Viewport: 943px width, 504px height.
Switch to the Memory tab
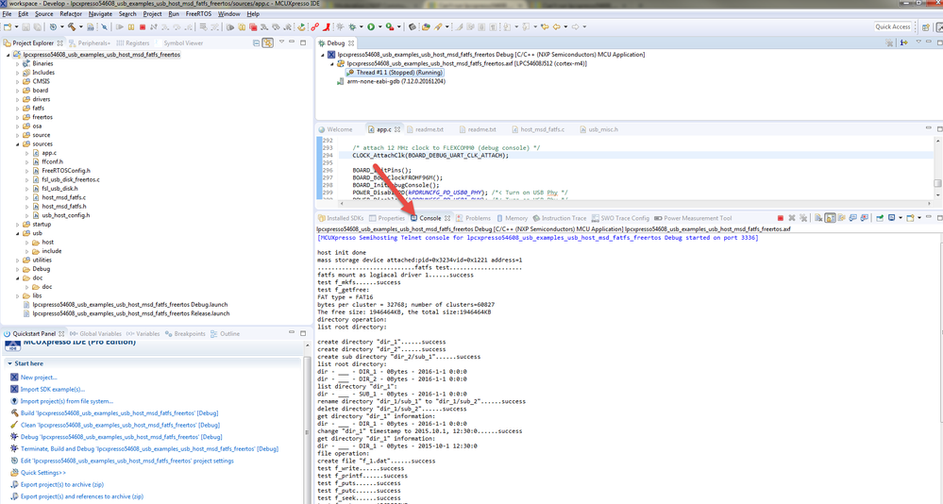point(512,218)
